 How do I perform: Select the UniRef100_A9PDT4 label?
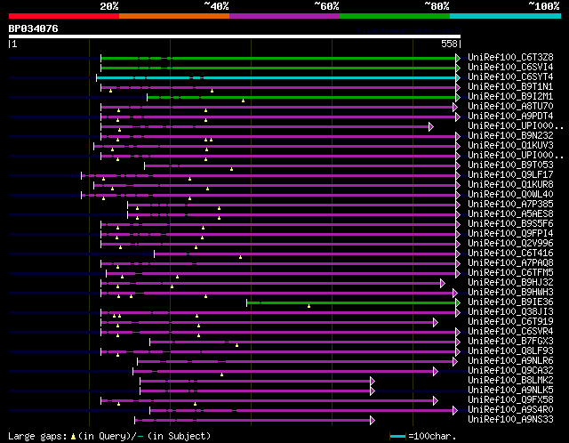point(510,117)
